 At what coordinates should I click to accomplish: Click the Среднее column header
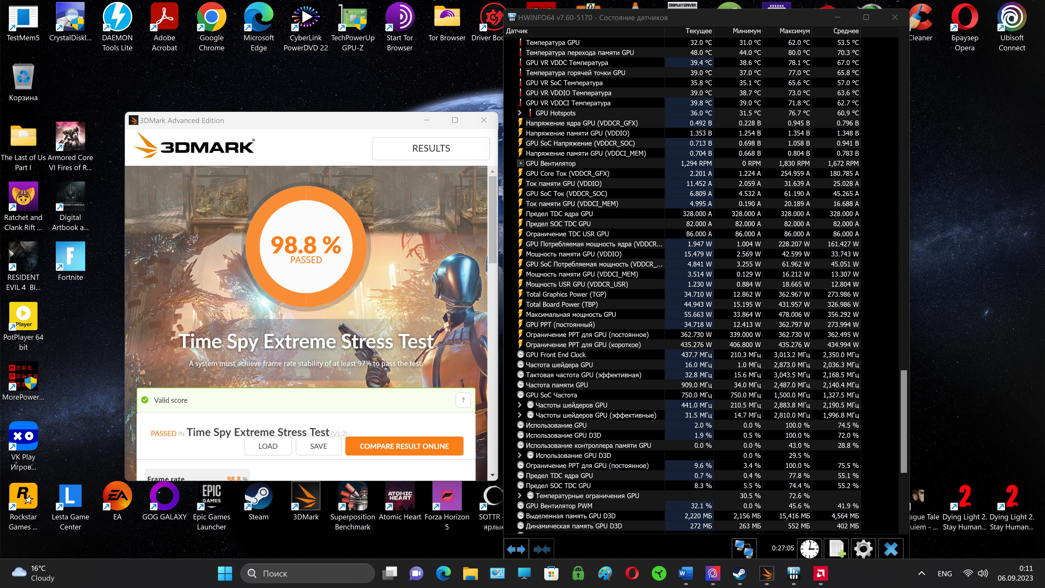click(846, 31)
